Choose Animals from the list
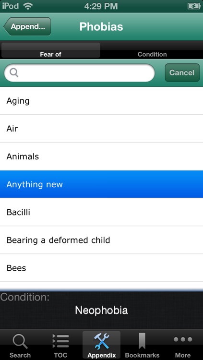Screen dimensions: 203x360 pyautogui.click(x=102, y=156)
